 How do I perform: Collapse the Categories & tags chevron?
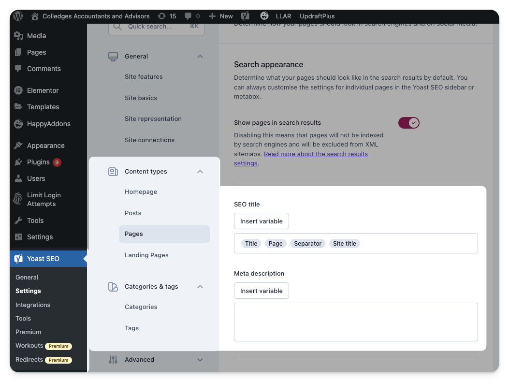[x=200, y=287]
